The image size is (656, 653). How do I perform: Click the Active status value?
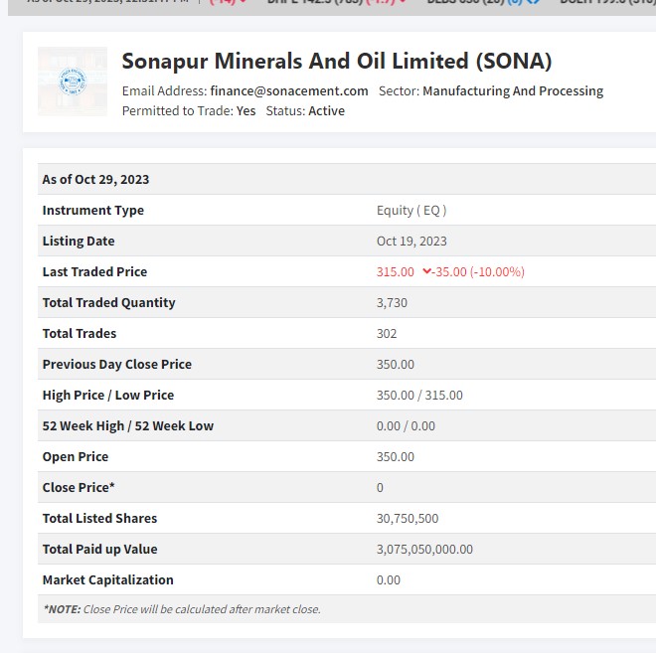click(326, 110)
